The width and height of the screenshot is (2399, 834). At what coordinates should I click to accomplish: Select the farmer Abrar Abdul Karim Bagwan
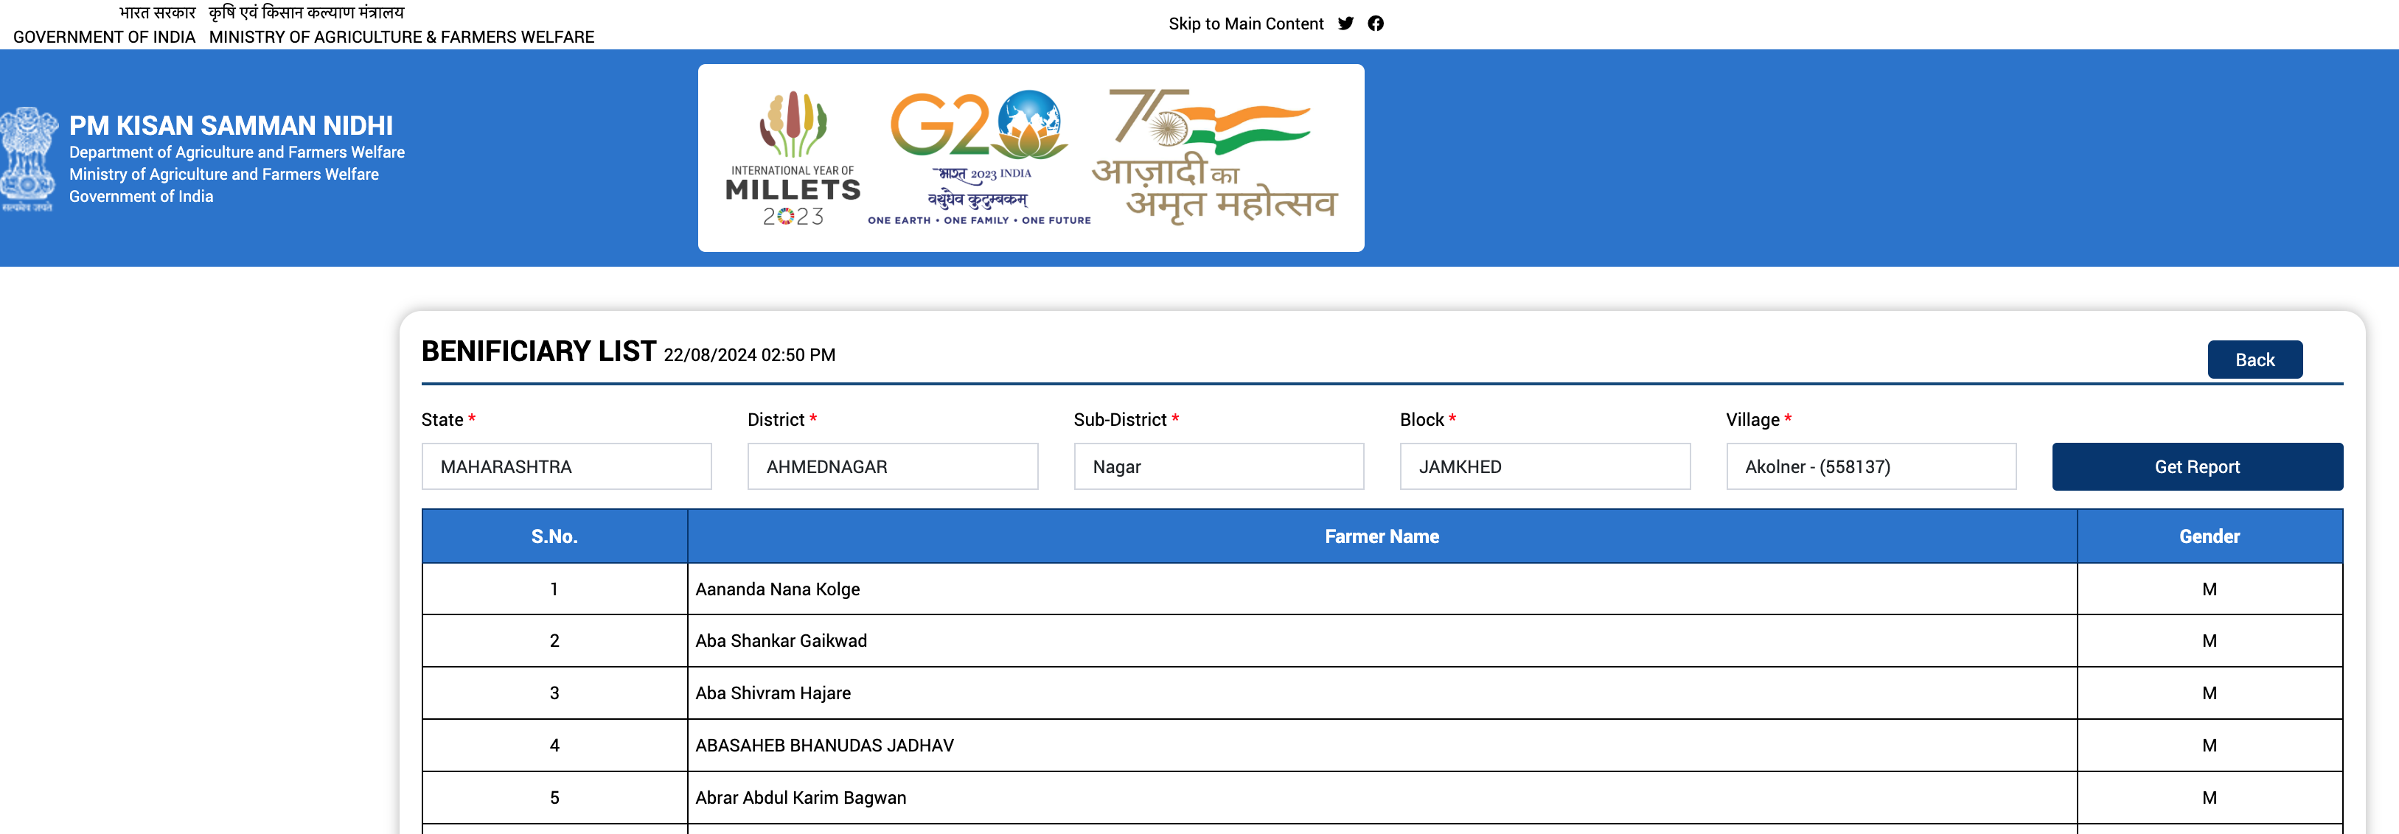click(801, 798)
